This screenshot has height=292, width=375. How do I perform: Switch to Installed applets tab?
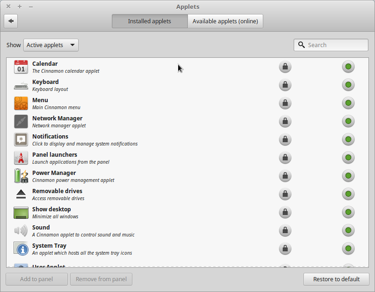[150, 21]
